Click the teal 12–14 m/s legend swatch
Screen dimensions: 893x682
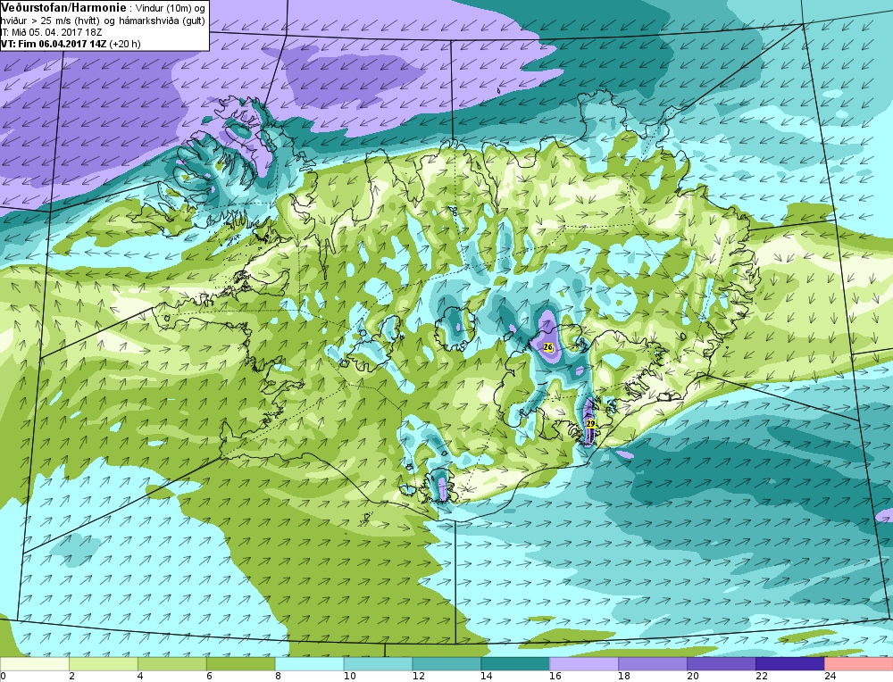[446, 664]
